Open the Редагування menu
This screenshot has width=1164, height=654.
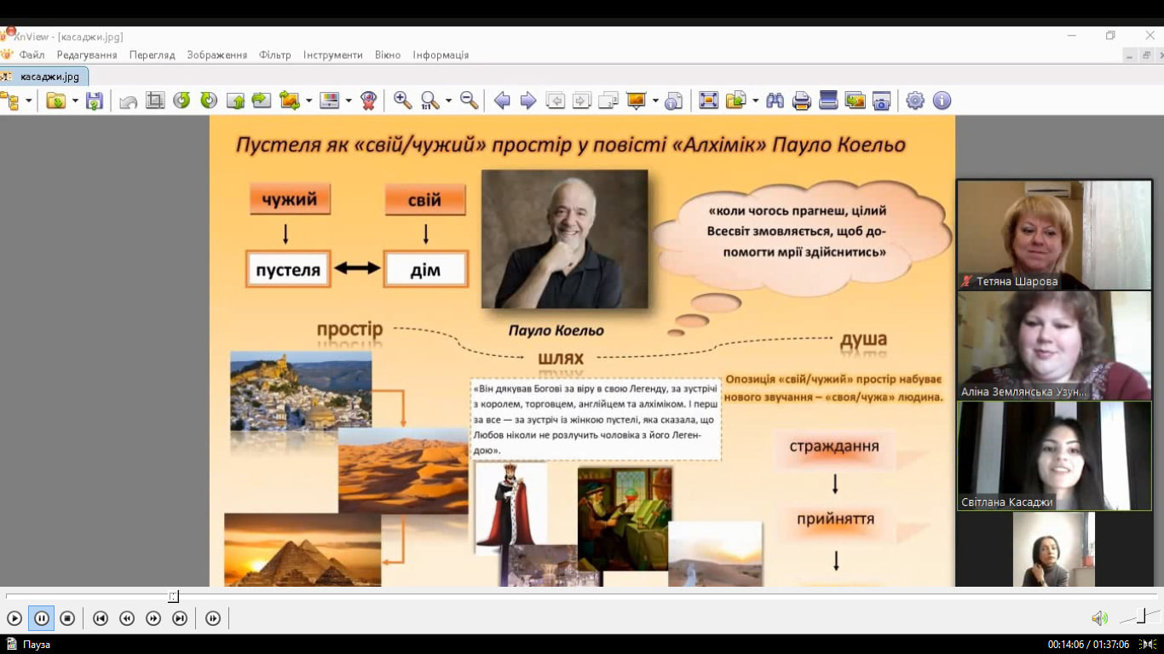tap(87, 54)
